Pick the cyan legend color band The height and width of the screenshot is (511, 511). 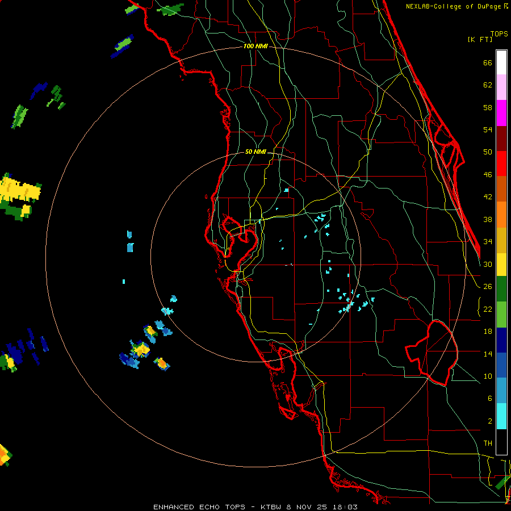pyautogui.click(x=501, y=416)
